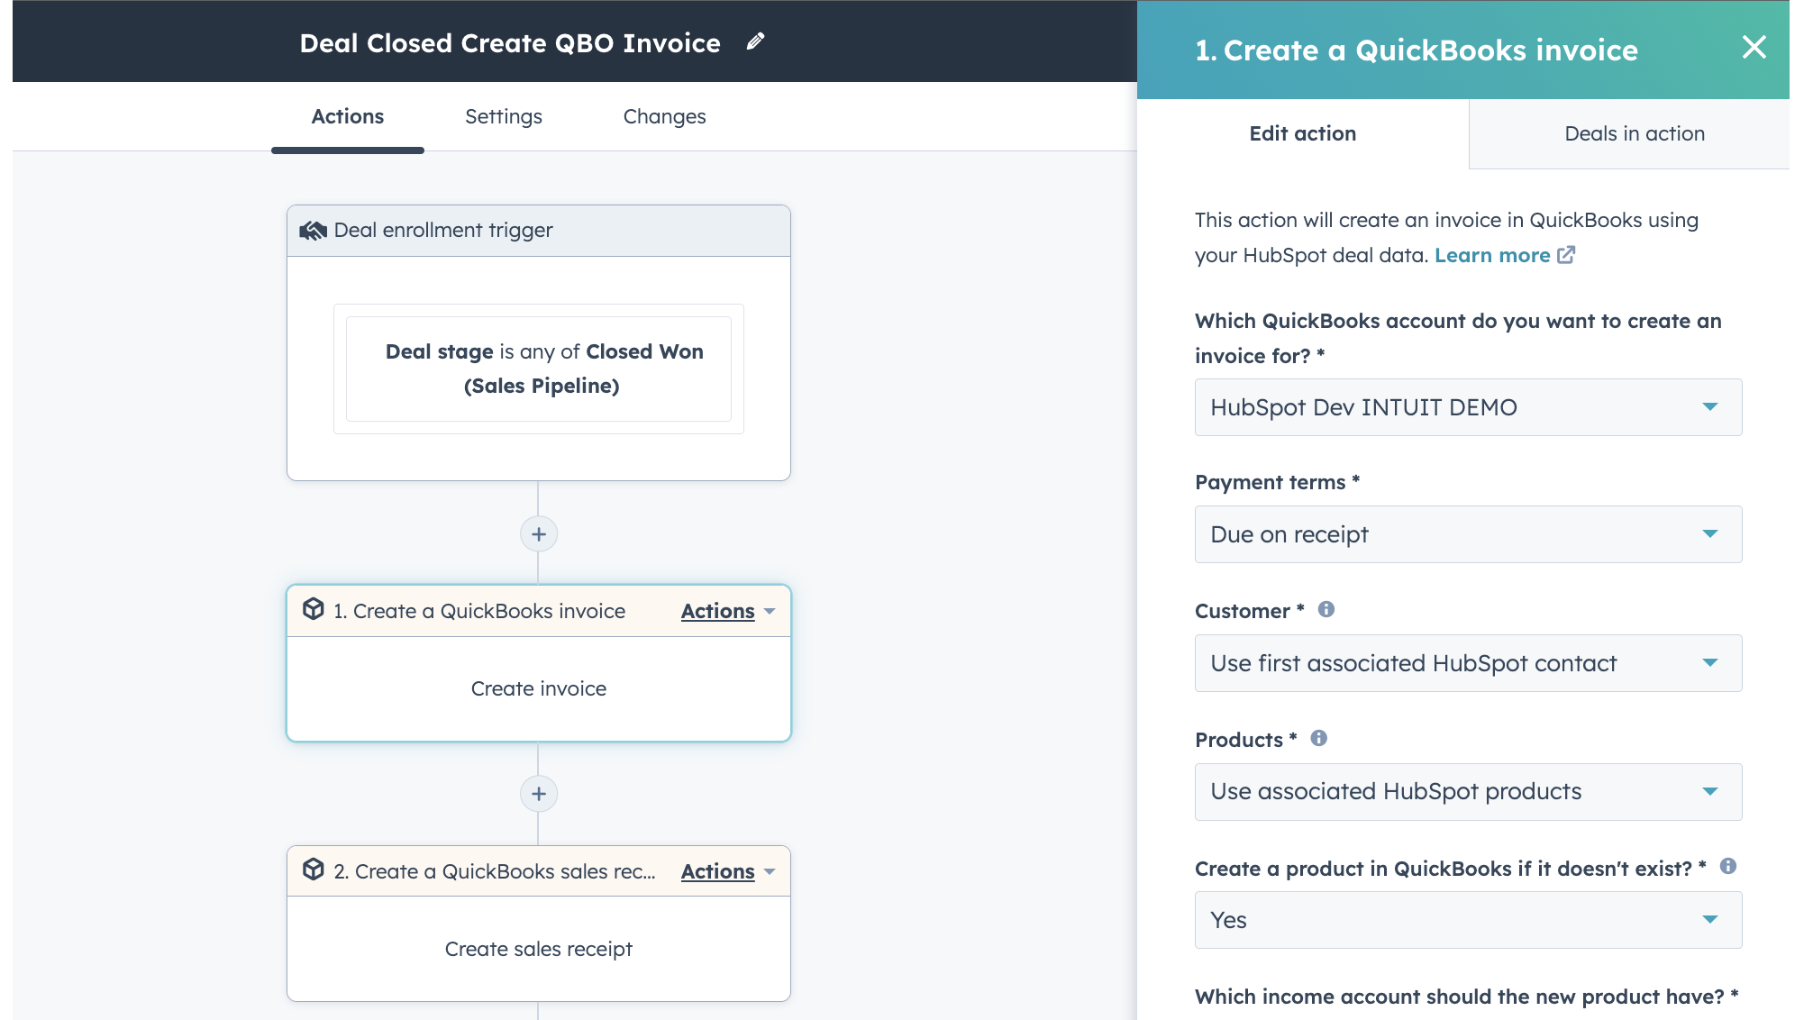Click the pencil icon to rename the workflow
The width and height of the screenshot is (1813, 1020).
pos(755,41)
